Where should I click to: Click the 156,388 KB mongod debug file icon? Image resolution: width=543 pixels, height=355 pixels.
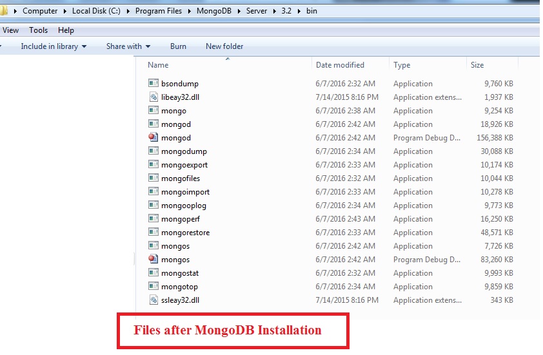coord(153,137)
